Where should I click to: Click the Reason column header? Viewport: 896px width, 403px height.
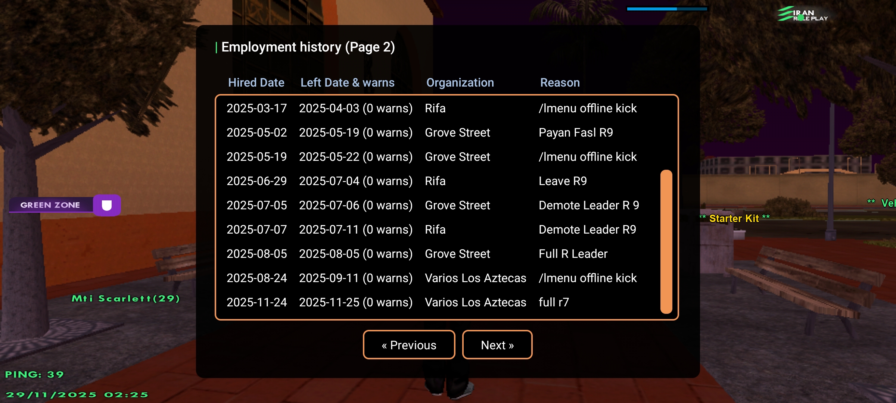point(560,82)
